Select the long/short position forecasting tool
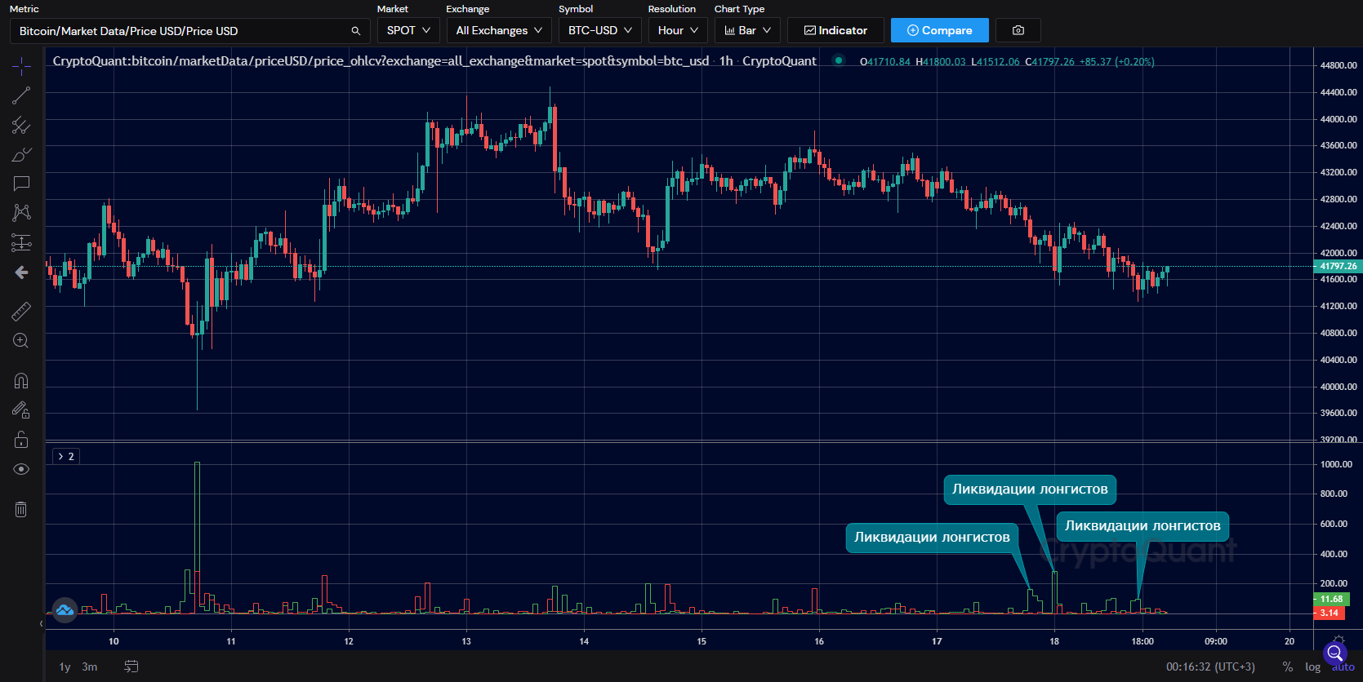 (x=21, y=242)
